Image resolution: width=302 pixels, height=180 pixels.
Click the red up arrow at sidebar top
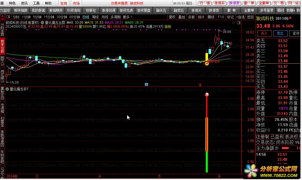pyautogui.click(x=3, y=16)
